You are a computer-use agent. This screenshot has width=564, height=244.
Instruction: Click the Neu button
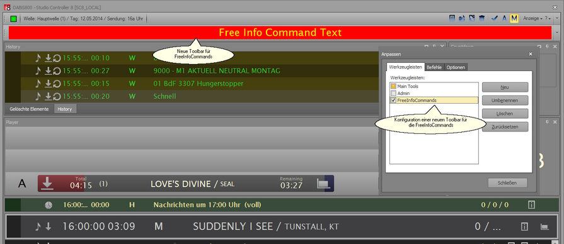[505, 87]
